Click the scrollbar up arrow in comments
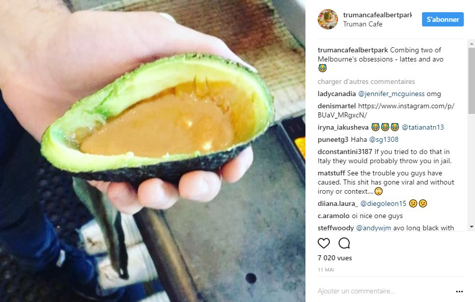475x302 pixels. pos(471,44)
